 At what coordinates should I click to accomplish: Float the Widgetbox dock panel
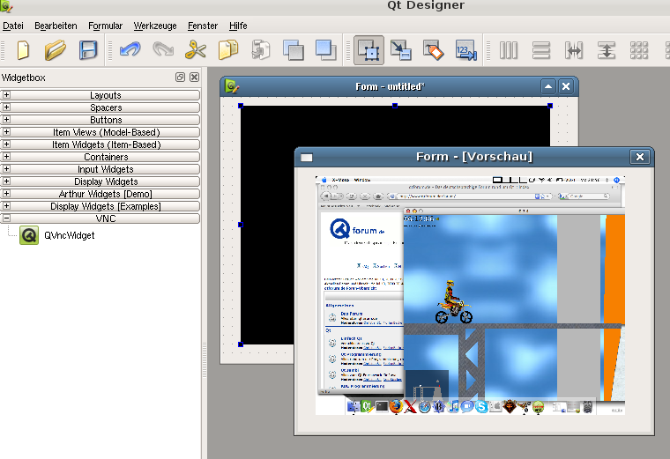pos(181,78)
